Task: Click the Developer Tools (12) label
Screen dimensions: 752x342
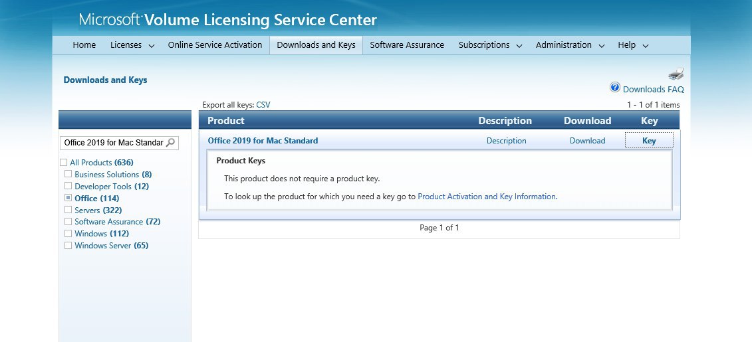Action: pos(112,187)
